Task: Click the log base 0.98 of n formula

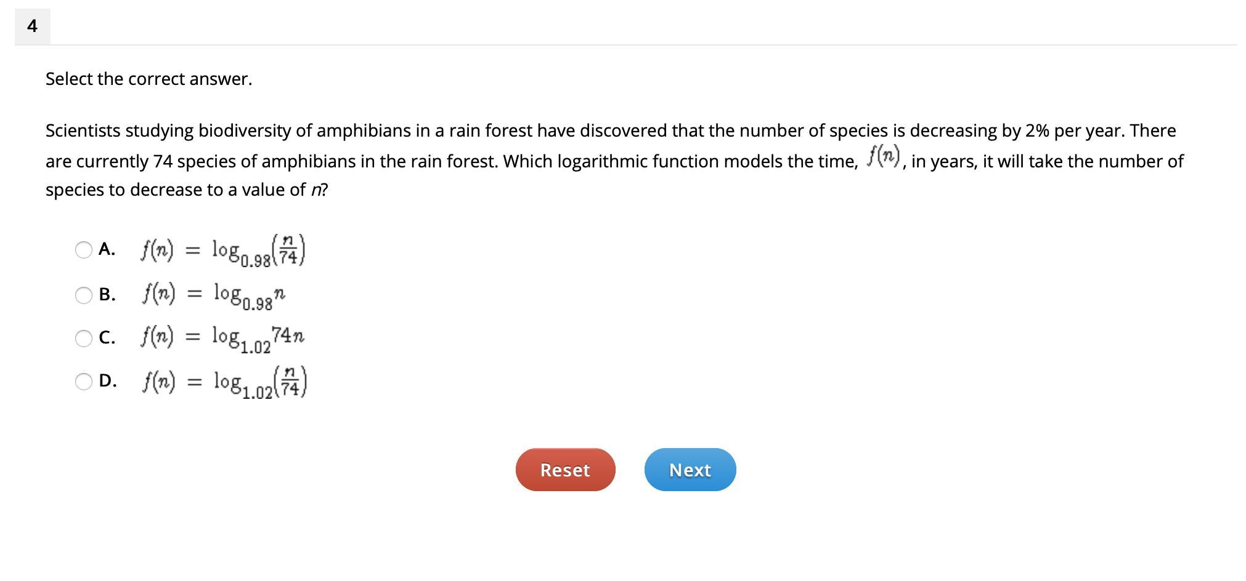Action: coord(214,295)
